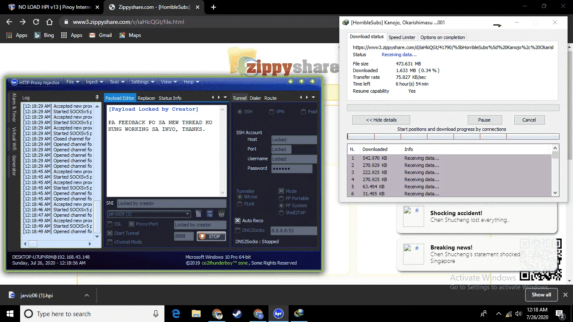Switch to the Replacer tab
573x322 pixels.
click(x=146, y=98)
